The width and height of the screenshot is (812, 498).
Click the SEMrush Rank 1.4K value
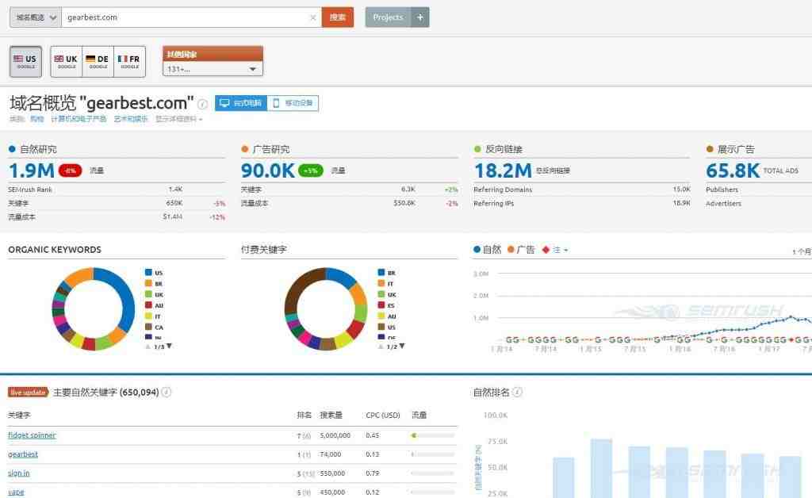[x=175, y=190]
